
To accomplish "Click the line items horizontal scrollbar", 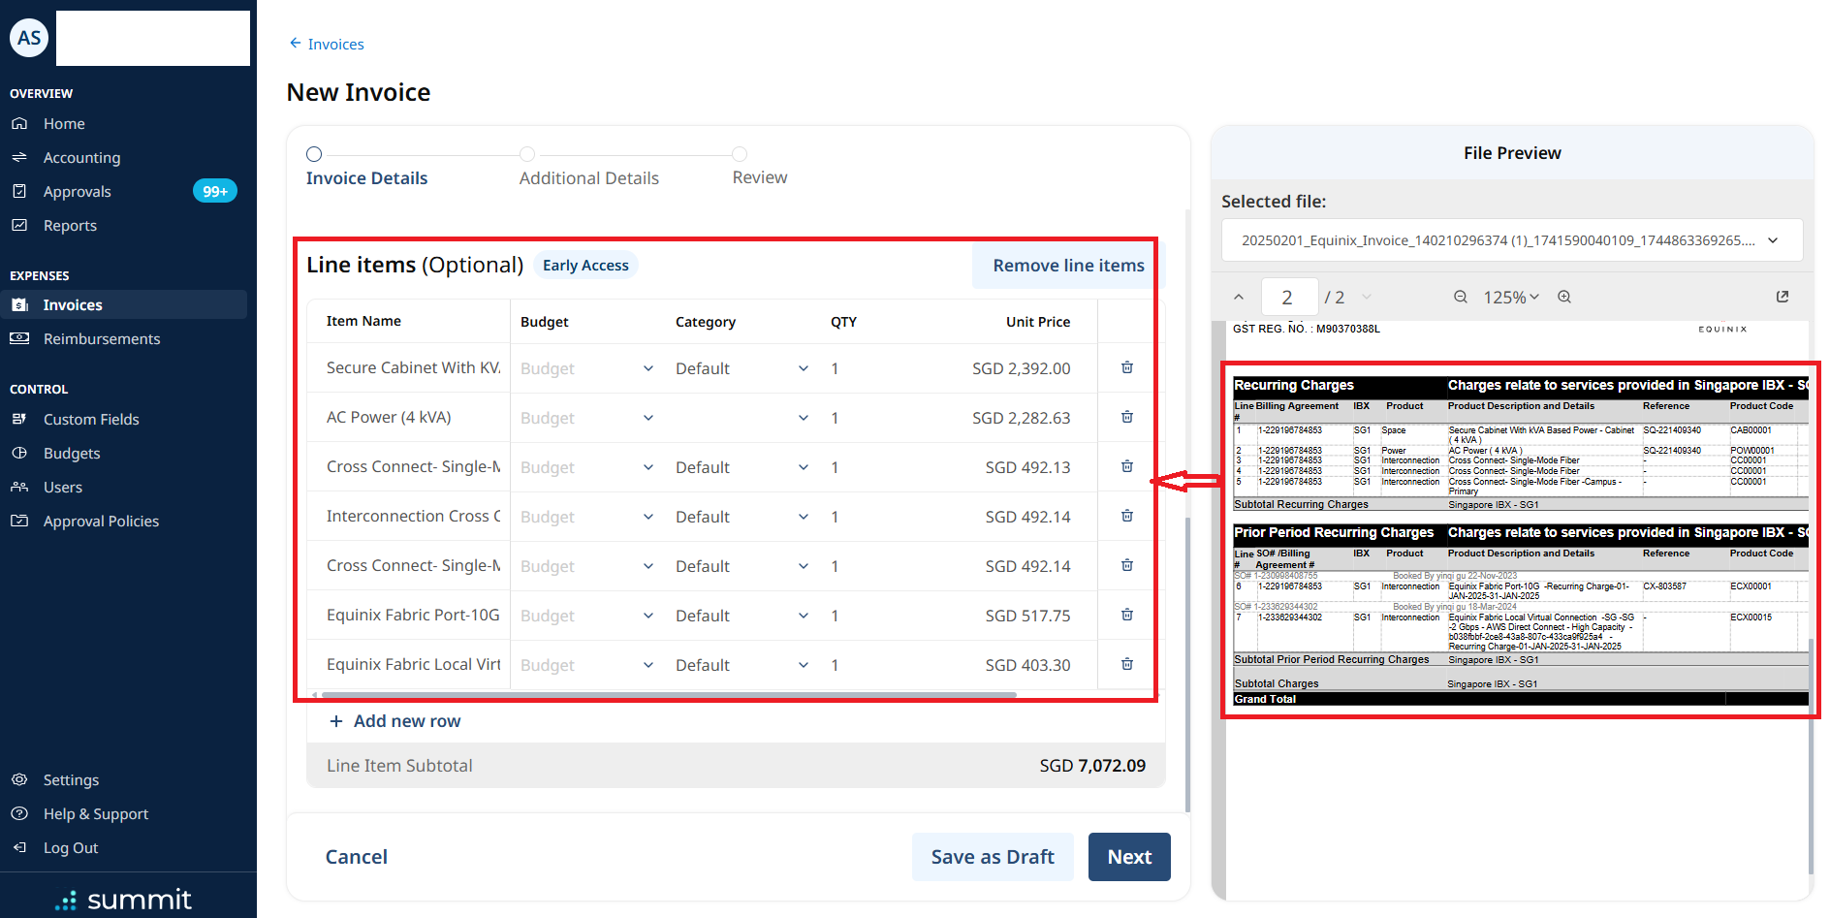I will pyautogui.click(x=669, y=695).
